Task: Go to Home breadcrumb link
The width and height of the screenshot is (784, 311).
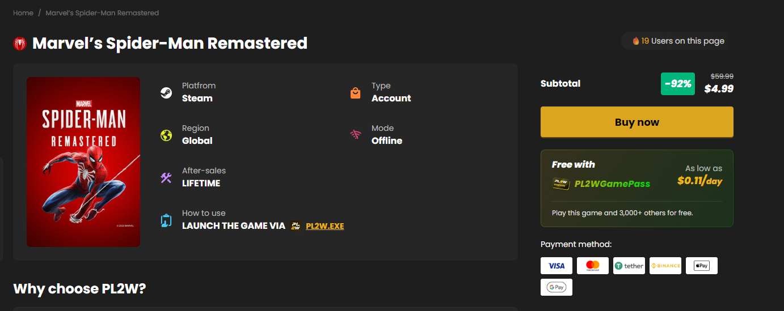Action: [x=23, y=12]
